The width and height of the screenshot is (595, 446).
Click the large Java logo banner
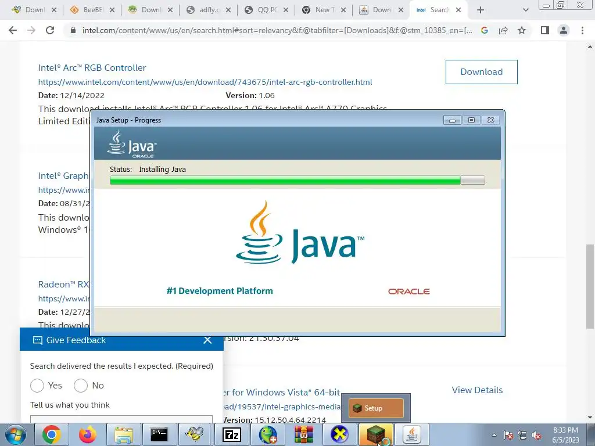click(300, 232)
